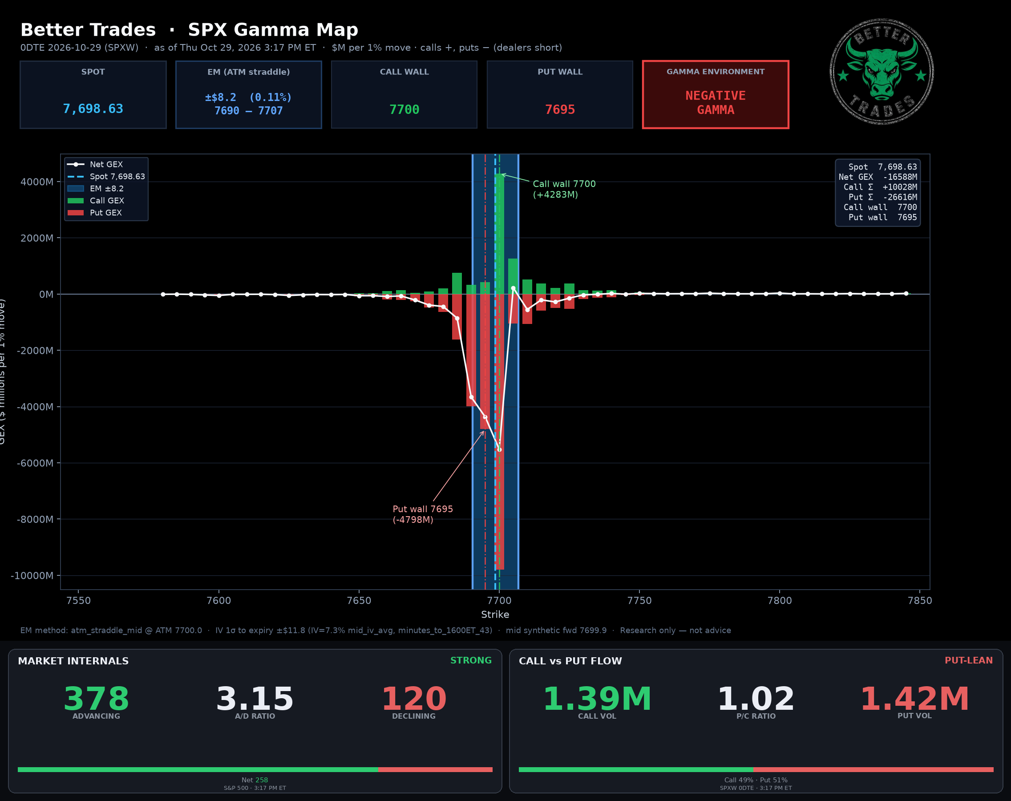Screen dimensions: 1011x801
Task: Click the 4000M y-axis label
Action: click(36, 182)
